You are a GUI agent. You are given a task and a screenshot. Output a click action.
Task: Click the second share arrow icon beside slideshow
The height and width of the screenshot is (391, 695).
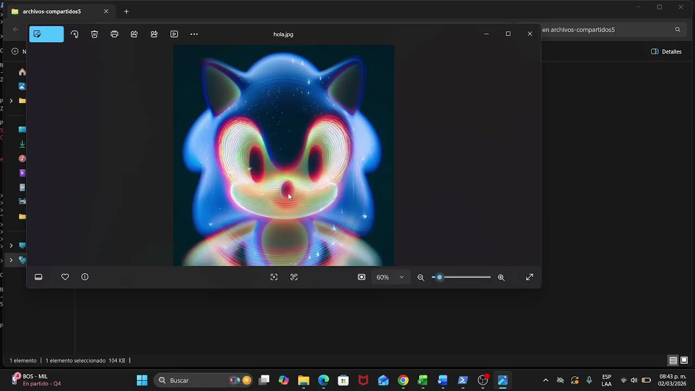[x=154, y=34]
